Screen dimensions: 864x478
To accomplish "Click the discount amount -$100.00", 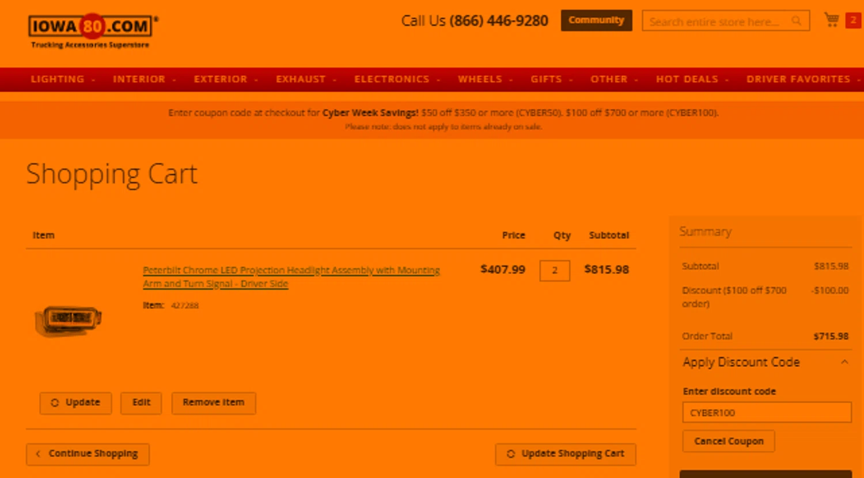I will (x=830, y=290).
